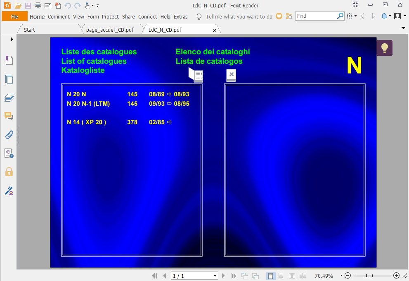Screen dimensions: 409x281
Task: Open search settings gear dropdown
Action: 351,16
